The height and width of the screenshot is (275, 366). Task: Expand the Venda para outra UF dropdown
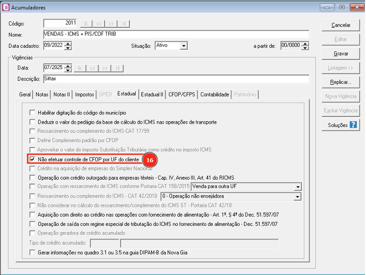(x=297, y=187)
